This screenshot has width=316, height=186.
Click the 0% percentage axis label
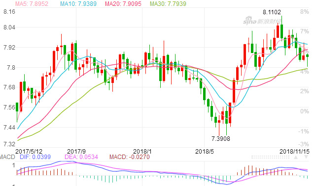[x=304, y=111]
